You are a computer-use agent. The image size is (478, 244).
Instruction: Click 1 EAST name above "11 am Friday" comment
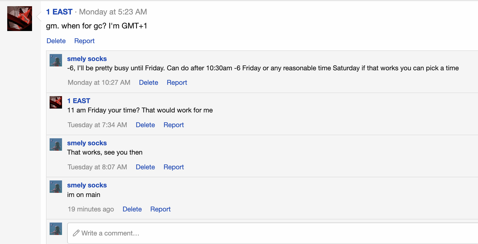79,101
